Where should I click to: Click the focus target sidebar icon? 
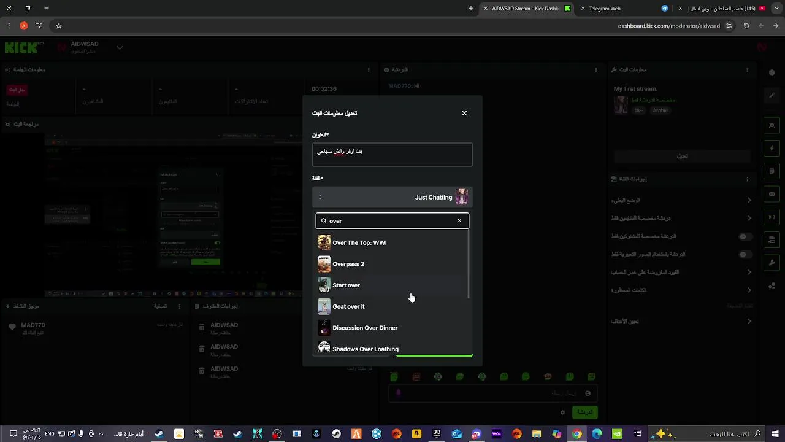772,125
